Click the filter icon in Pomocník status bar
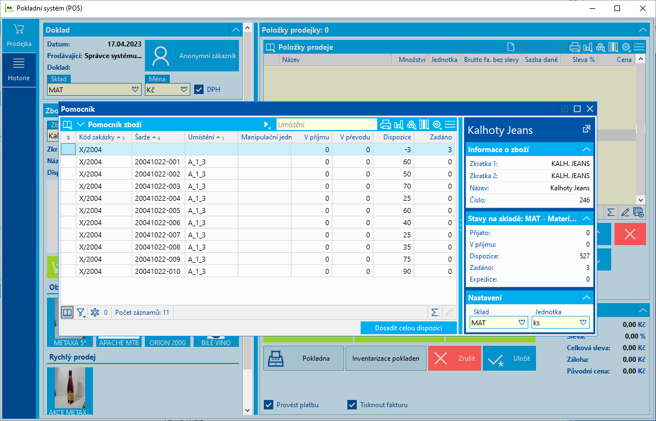This screenshot has height=421, width=656. (81, 312)
